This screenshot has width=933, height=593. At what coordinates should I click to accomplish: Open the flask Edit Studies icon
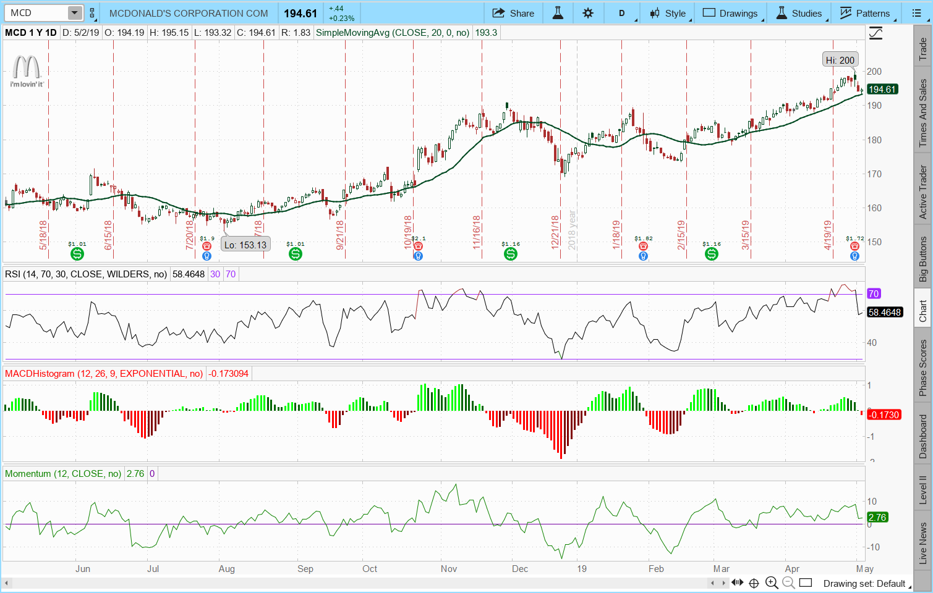558,13
